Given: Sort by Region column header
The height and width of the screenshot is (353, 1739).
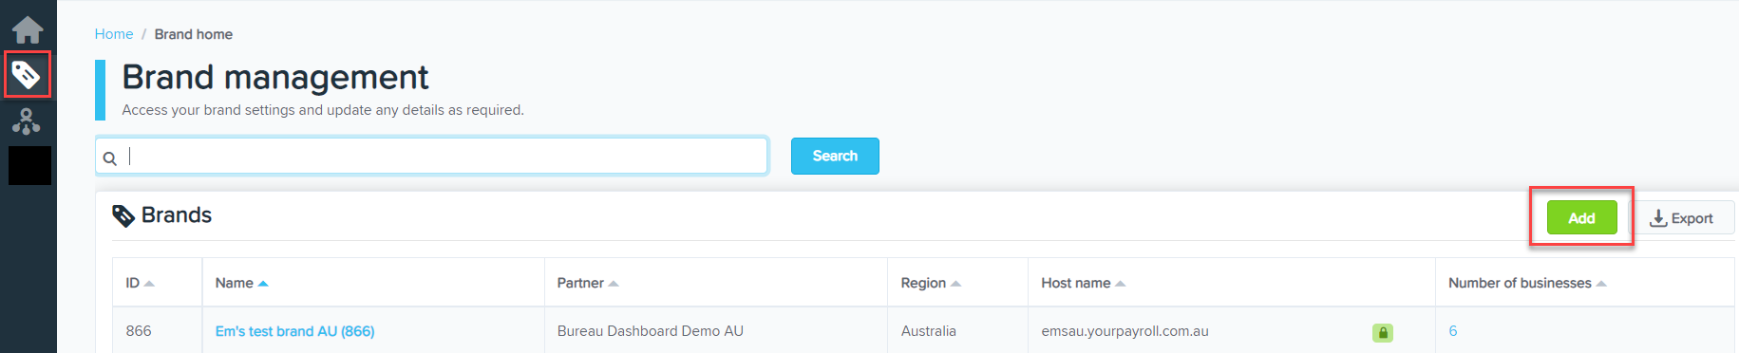Looking at the screenshot, I should coord(931,283).
